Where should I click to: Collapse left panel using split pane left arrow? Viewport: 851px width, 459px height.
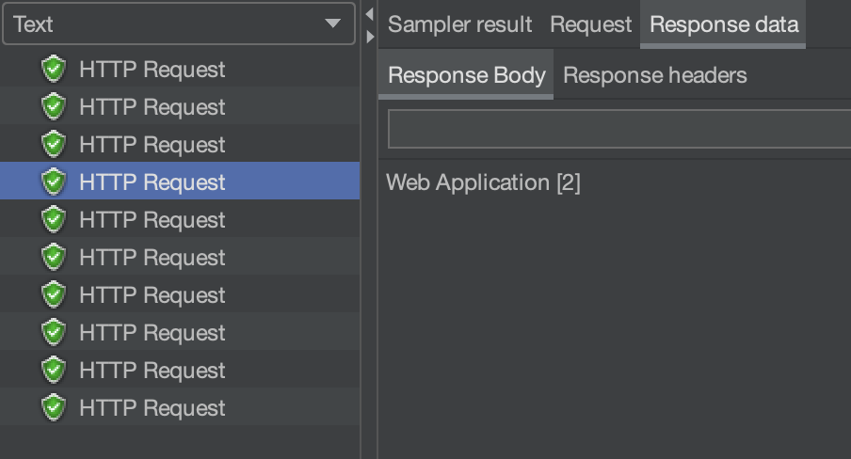369,15
